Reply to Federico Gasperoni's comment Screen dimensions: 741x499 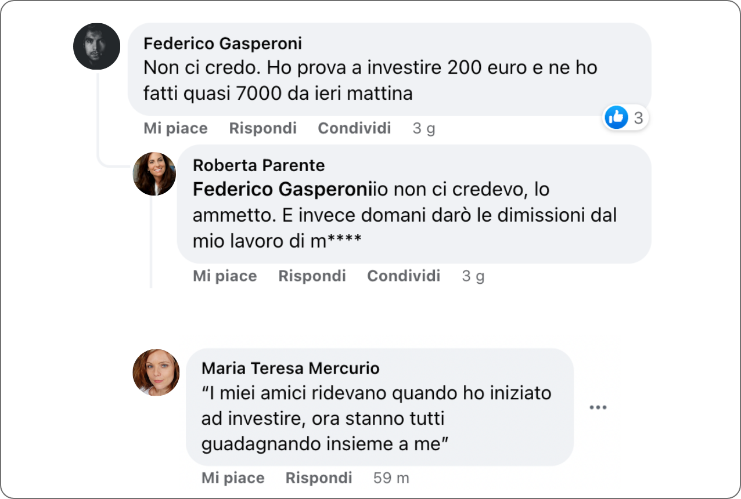click(262, 128)
